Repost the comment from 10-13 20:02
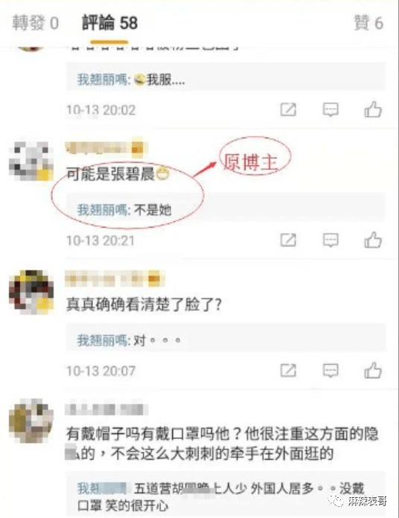The image size is (399, 518). pos(288,109)
